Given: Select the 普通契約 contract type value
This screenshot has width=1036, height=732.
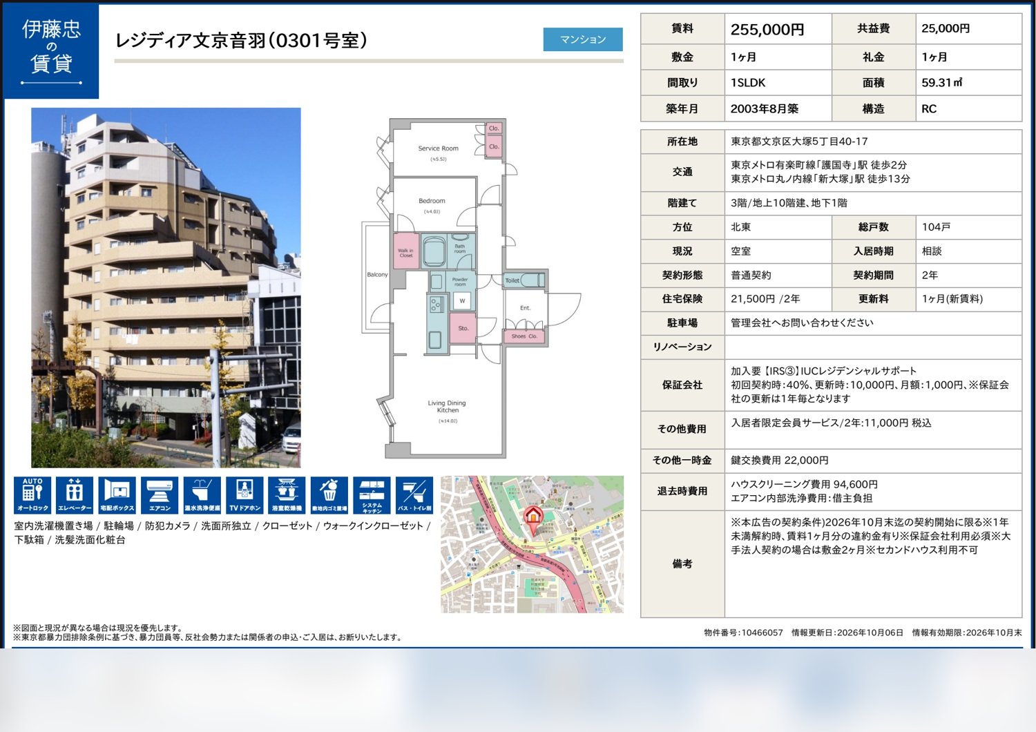Looking at the screenshot, I should pyautogui.click(x=751, y=275).
